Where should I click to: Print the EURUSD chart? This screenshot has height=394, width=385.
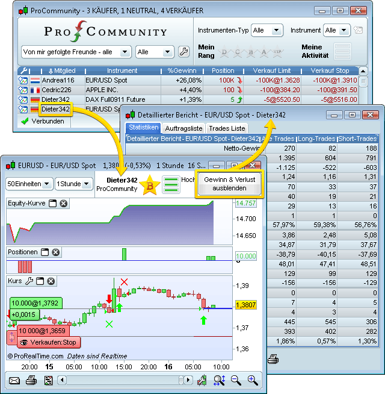(x=31, y=380)
